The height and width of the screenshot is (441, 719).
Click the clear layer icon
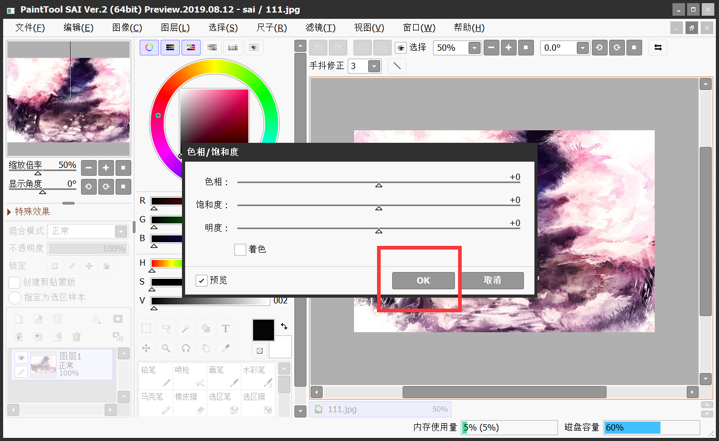pos(57,336)
